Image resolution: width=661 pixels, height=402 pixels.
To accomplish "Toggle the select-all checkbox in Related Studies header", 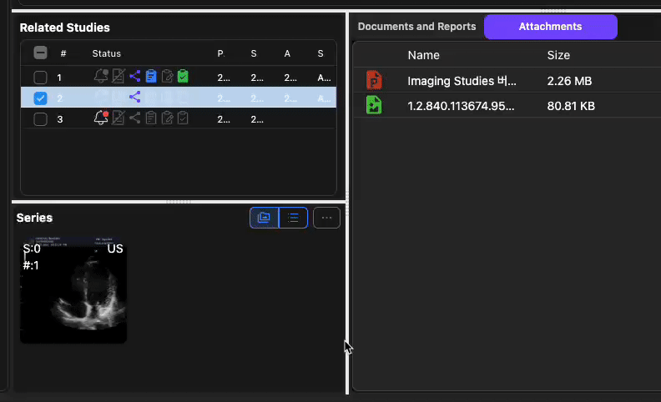I will point(40,53).
